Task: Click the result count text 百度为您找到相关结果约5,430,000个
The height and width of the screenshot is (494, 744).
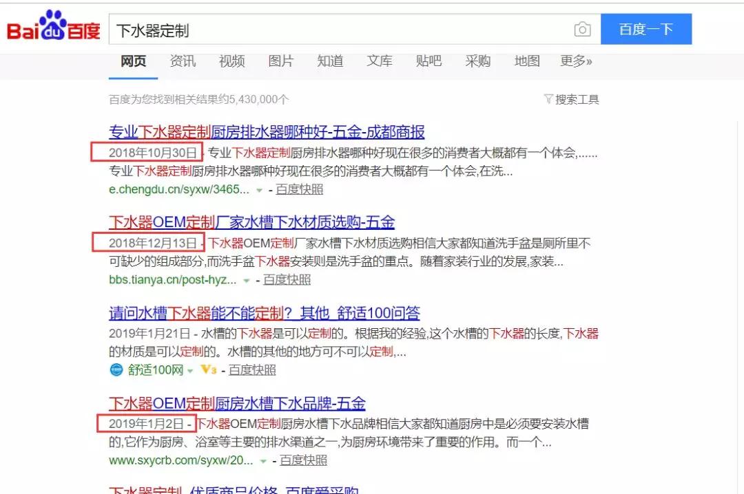Action: coord(199,99)
